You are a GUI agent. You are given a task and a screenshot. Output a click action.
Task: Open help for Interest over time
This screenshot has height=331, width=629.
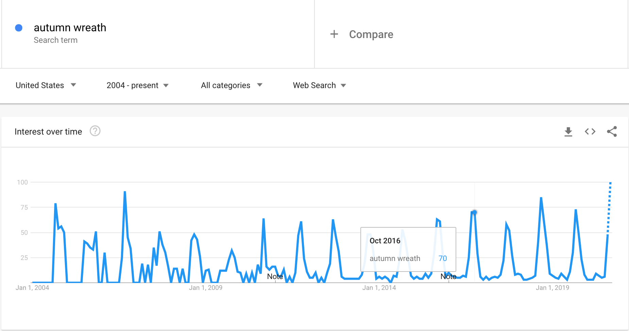[95, 131]
